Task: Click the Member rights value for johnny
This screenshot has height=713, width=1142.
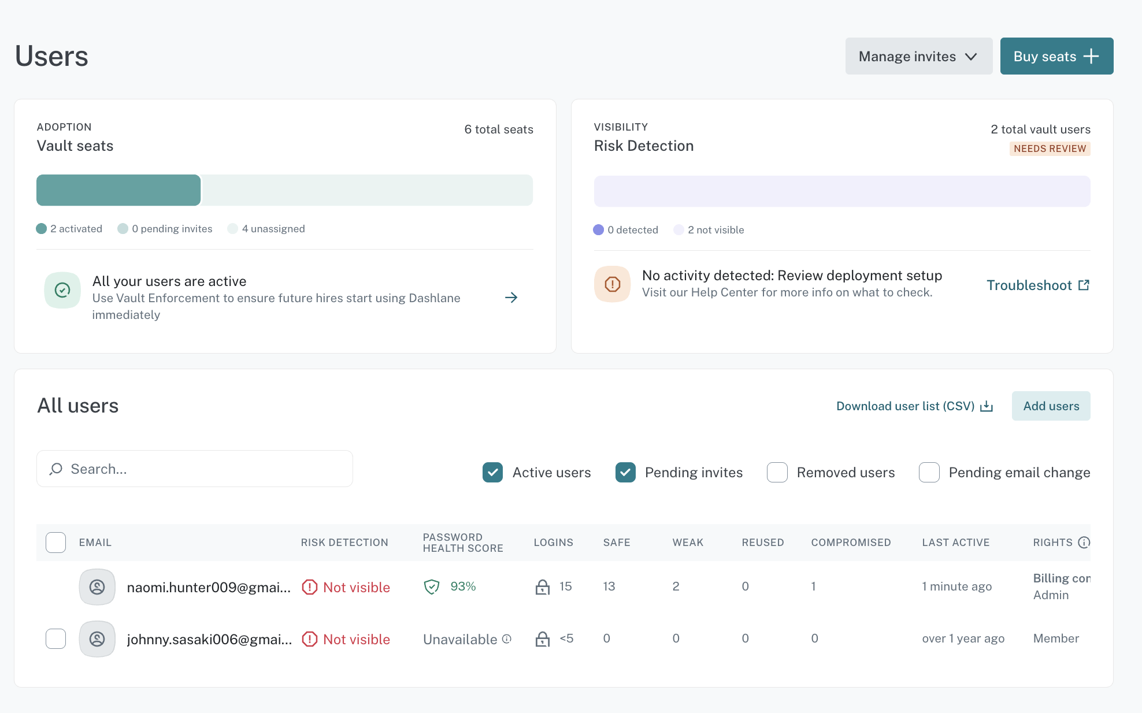Action: click(x=1056, y=638)
